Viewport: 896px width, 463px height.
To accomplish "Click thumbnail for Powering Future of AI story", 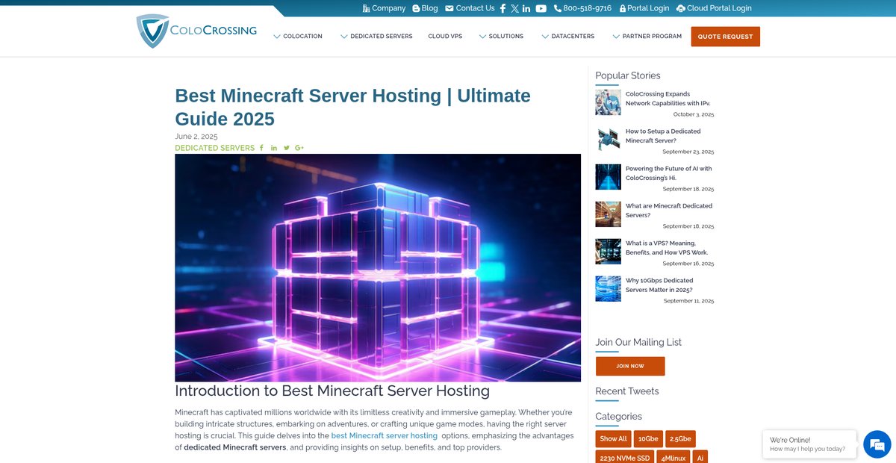I will click(x=608, y=177).
